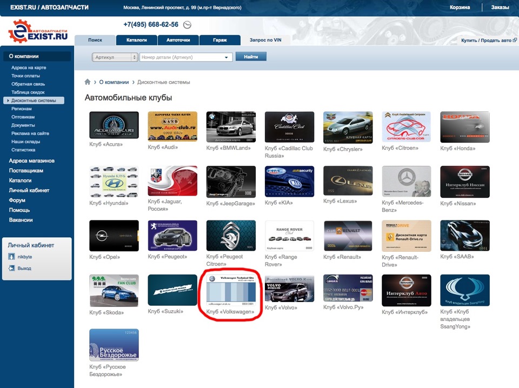Click the part number input field
519x388 pixels.
[186, 57]
